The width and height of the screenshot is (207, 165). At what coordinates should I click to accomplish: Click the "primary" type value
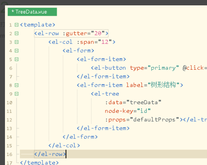click(163, 68)
